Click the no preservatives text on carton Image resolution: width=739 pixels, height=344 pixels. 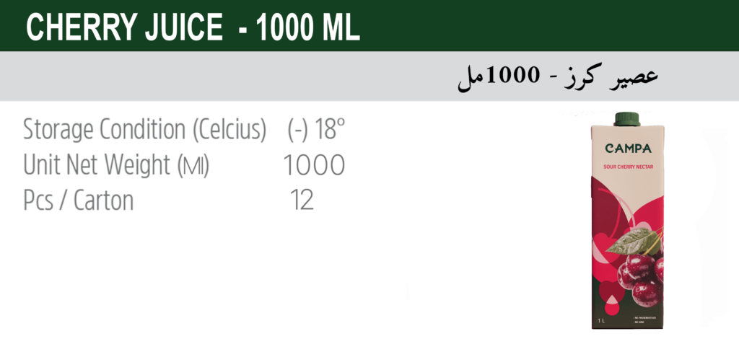click(644, 318)
